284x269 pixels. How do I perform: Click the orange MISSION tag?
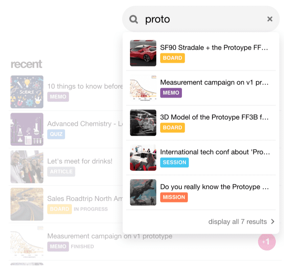[x=174, y=197]
